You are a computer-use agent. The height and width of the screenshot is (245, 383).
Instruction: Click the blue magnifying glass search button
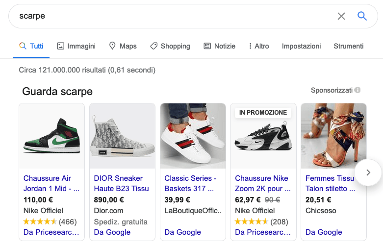362,16
